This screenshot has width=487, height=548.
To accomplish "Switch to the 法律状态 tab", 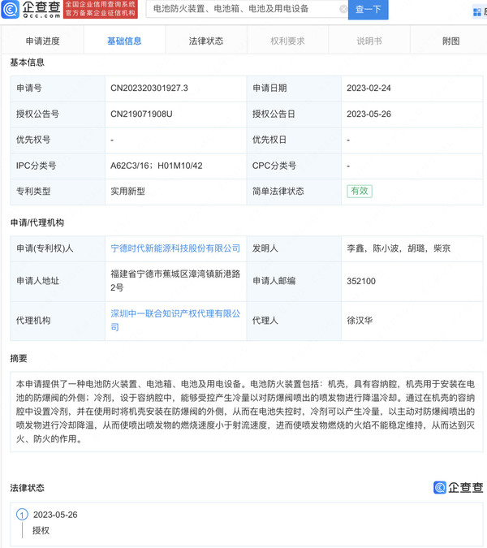I will [206, 41].
